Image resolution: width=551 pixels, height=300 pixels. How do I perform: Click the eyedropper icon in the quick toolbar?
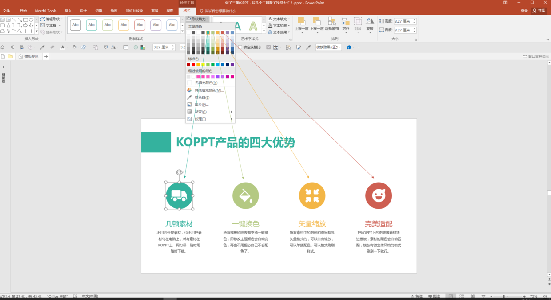coord(43,47)
